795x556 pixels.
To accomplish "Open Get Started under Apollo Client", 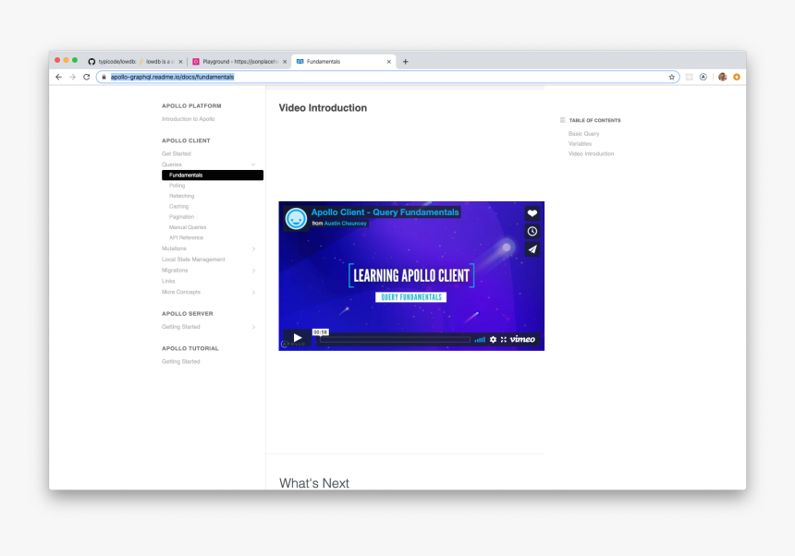I will coord(177,154).
